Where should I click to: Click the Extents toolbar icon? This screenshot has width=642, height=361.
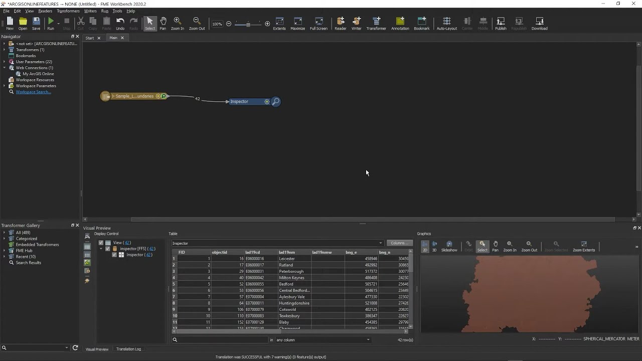pos(279,23)
